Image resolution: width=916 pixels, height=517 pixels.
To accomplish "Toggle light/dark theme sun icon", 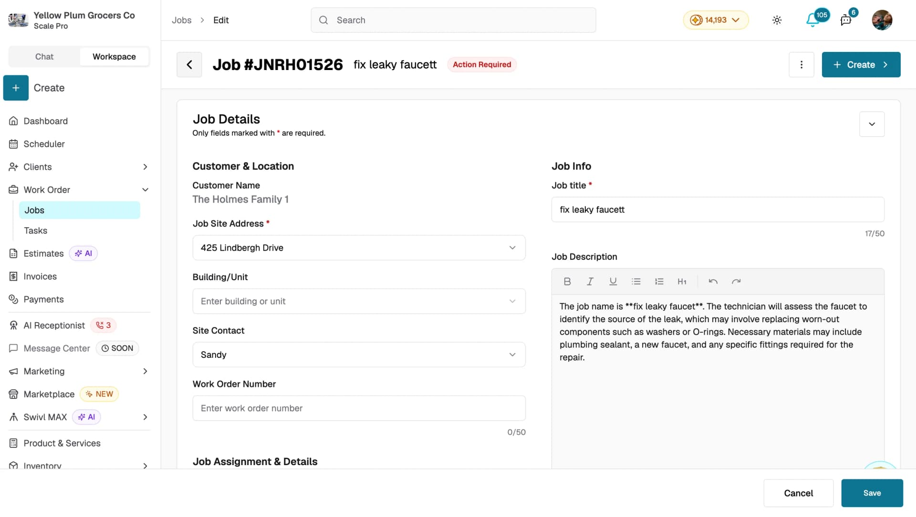I will (777, 20).
